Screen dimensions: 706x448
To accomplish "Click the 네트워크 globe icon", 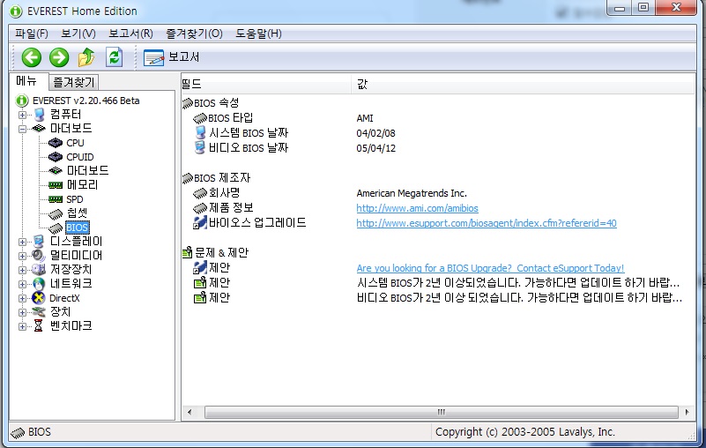I will tap(39, 284).
